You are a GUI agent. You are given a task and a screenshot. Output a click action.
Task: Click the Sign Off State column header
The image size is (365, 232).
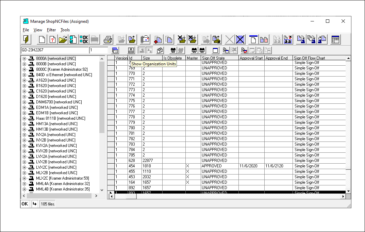pos(219,58)
